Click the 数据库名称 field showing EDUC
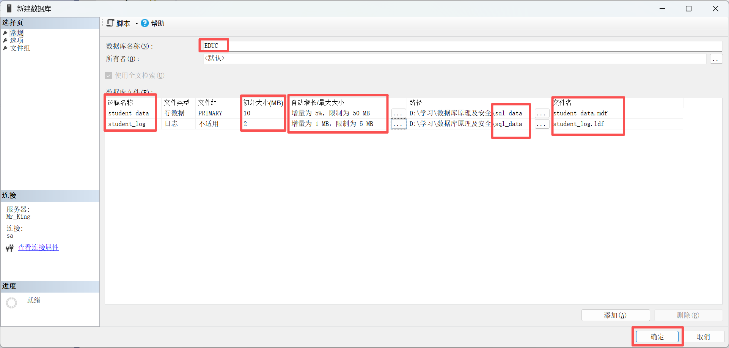Viewport: 729px width, 348px height. tap(214, 46)
